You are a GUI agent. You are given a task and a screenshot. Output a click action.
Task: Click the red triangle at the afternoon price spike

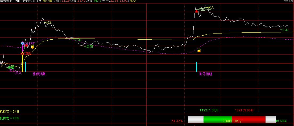tap(197, 11)
